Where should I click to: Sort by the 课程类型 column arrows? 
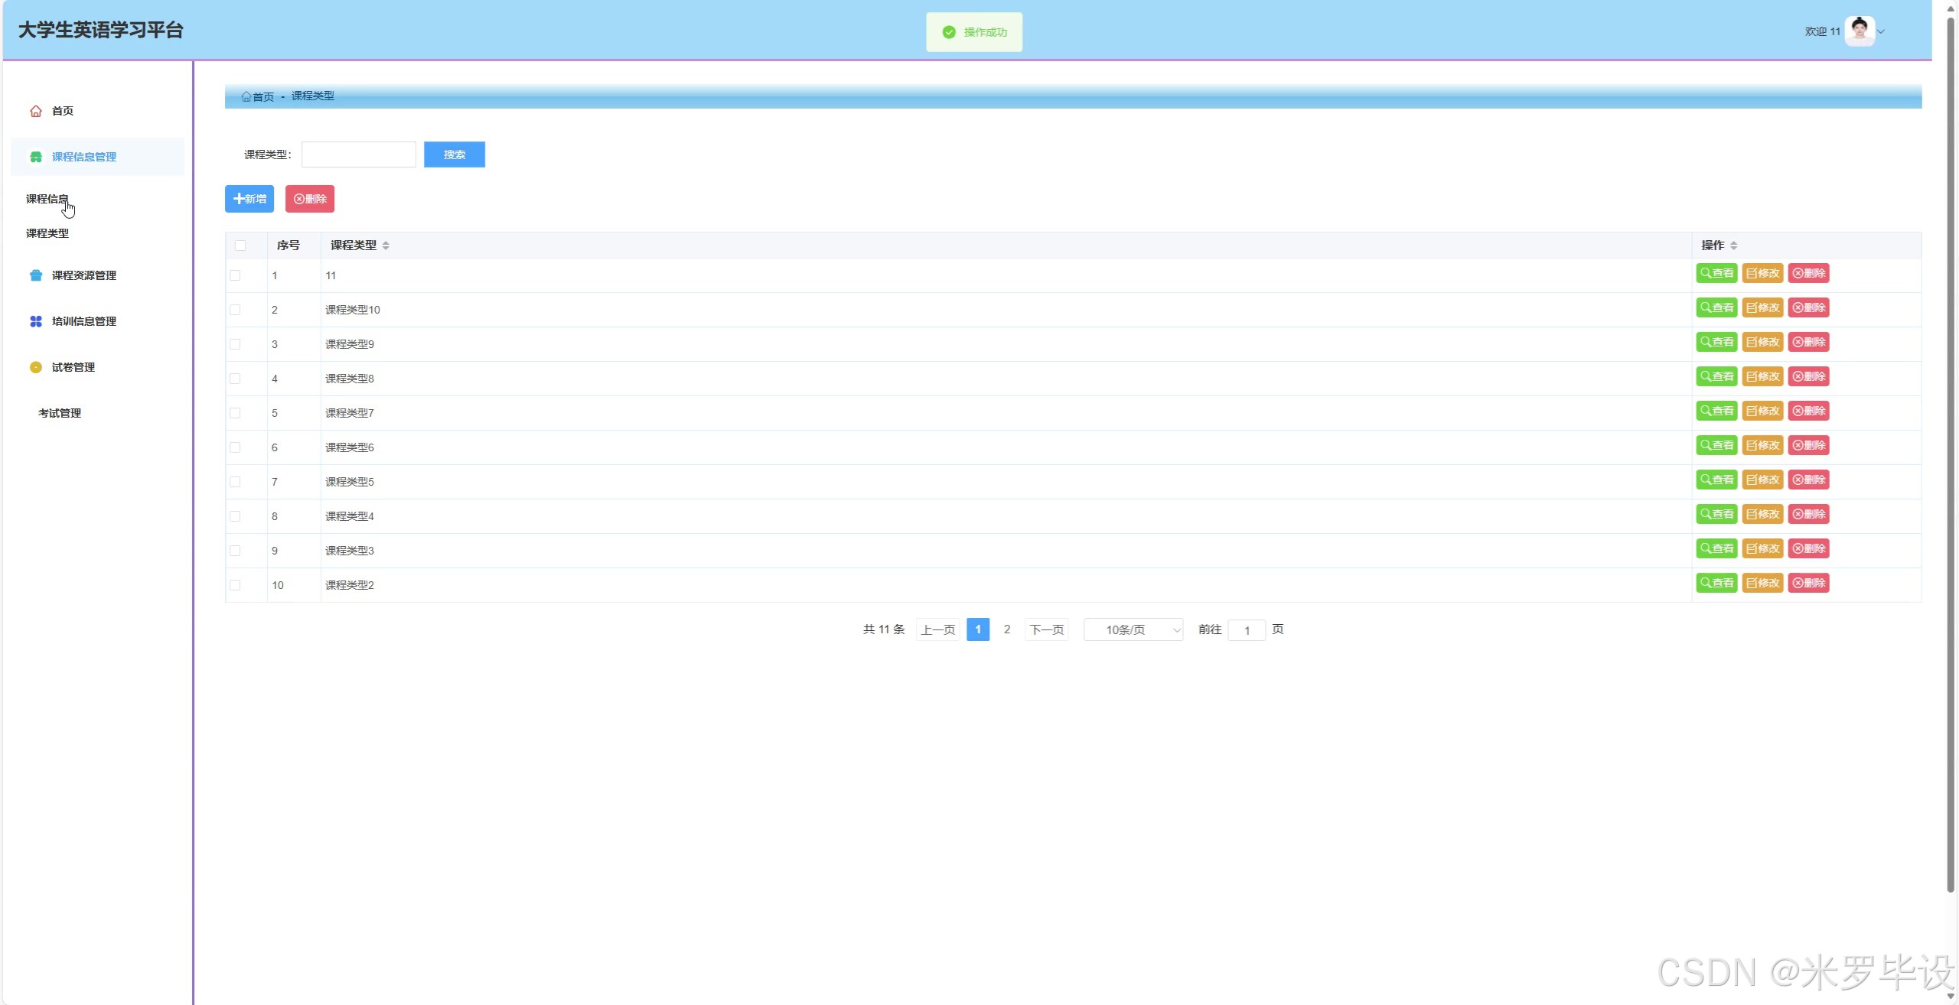point(386,246)
